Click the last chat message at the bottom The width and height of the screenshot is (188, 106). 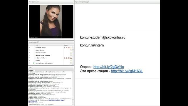coord(41,104)
